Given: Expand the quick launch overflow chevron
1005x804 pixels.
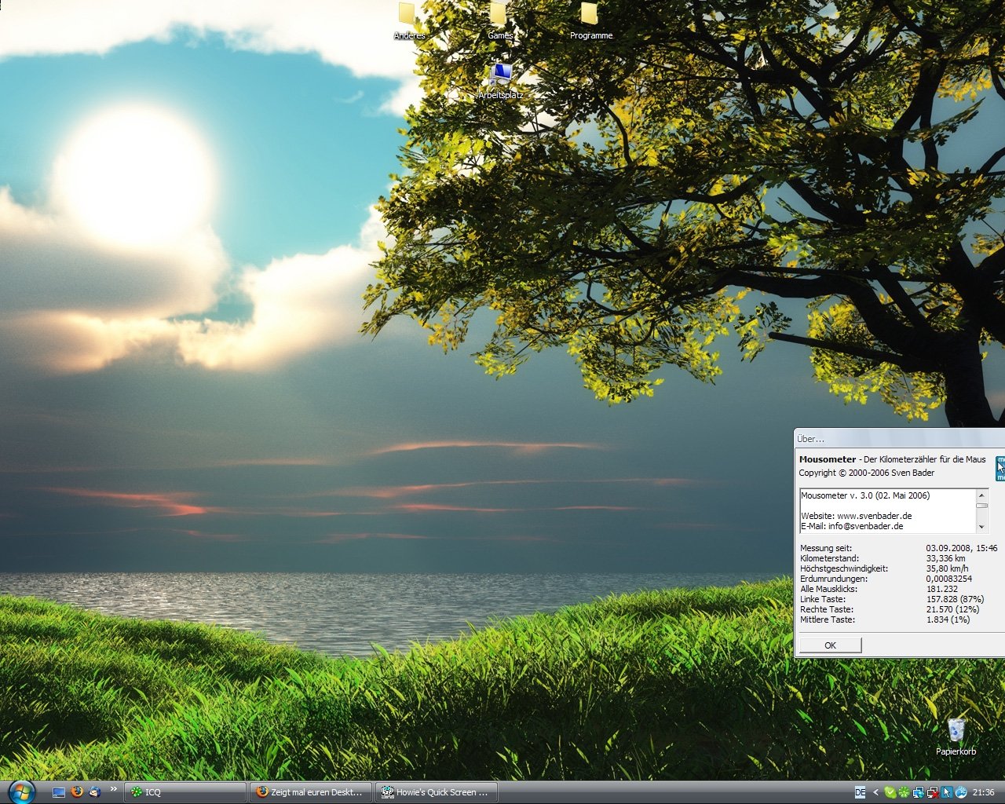Looking at the screenshot, I should tap(113, 789).
